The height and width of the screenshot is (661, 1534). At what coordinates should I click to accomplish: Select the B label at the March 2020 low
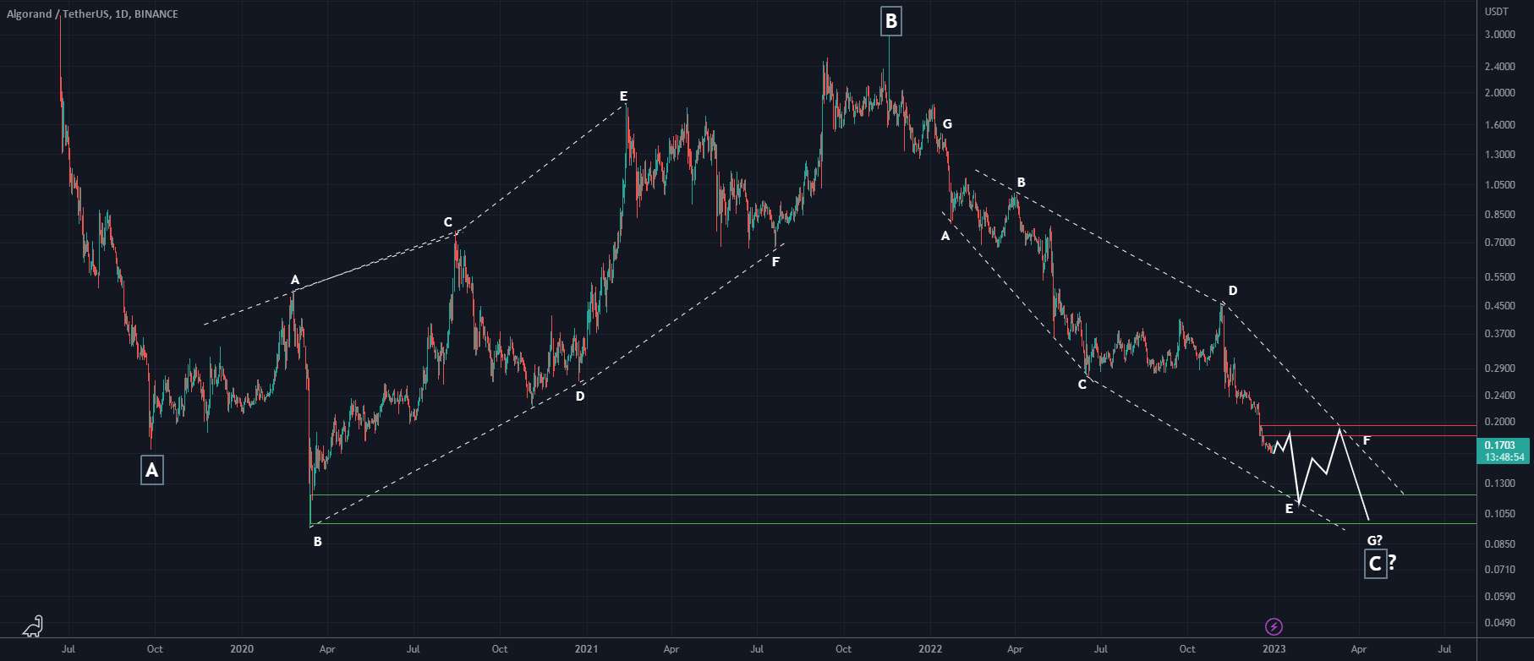pyautogui.click(x=318, y=542)
